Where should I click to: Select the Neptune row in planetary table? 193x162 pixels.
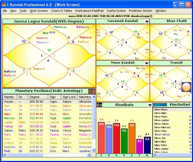click(x=47, y=147)
